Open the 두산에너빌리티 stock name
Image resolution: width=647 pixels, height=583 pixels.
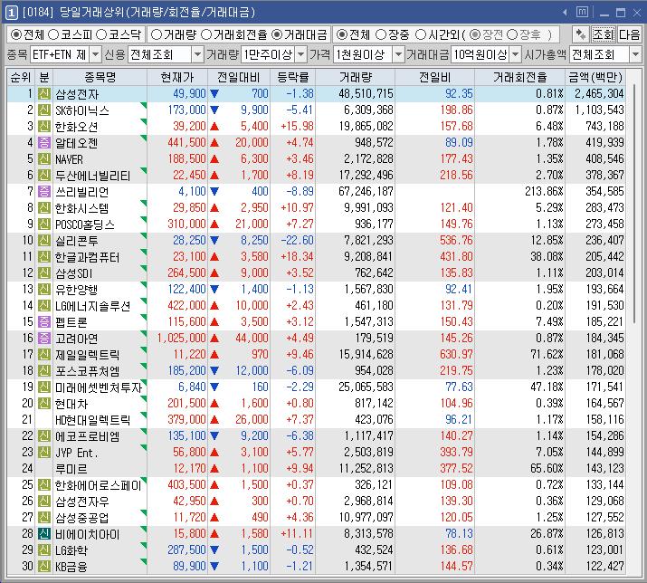pos(93,176)
